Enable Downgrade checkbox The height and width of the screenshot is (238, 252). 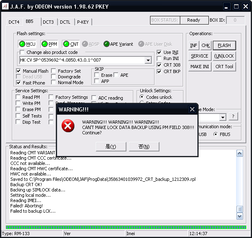53,77
